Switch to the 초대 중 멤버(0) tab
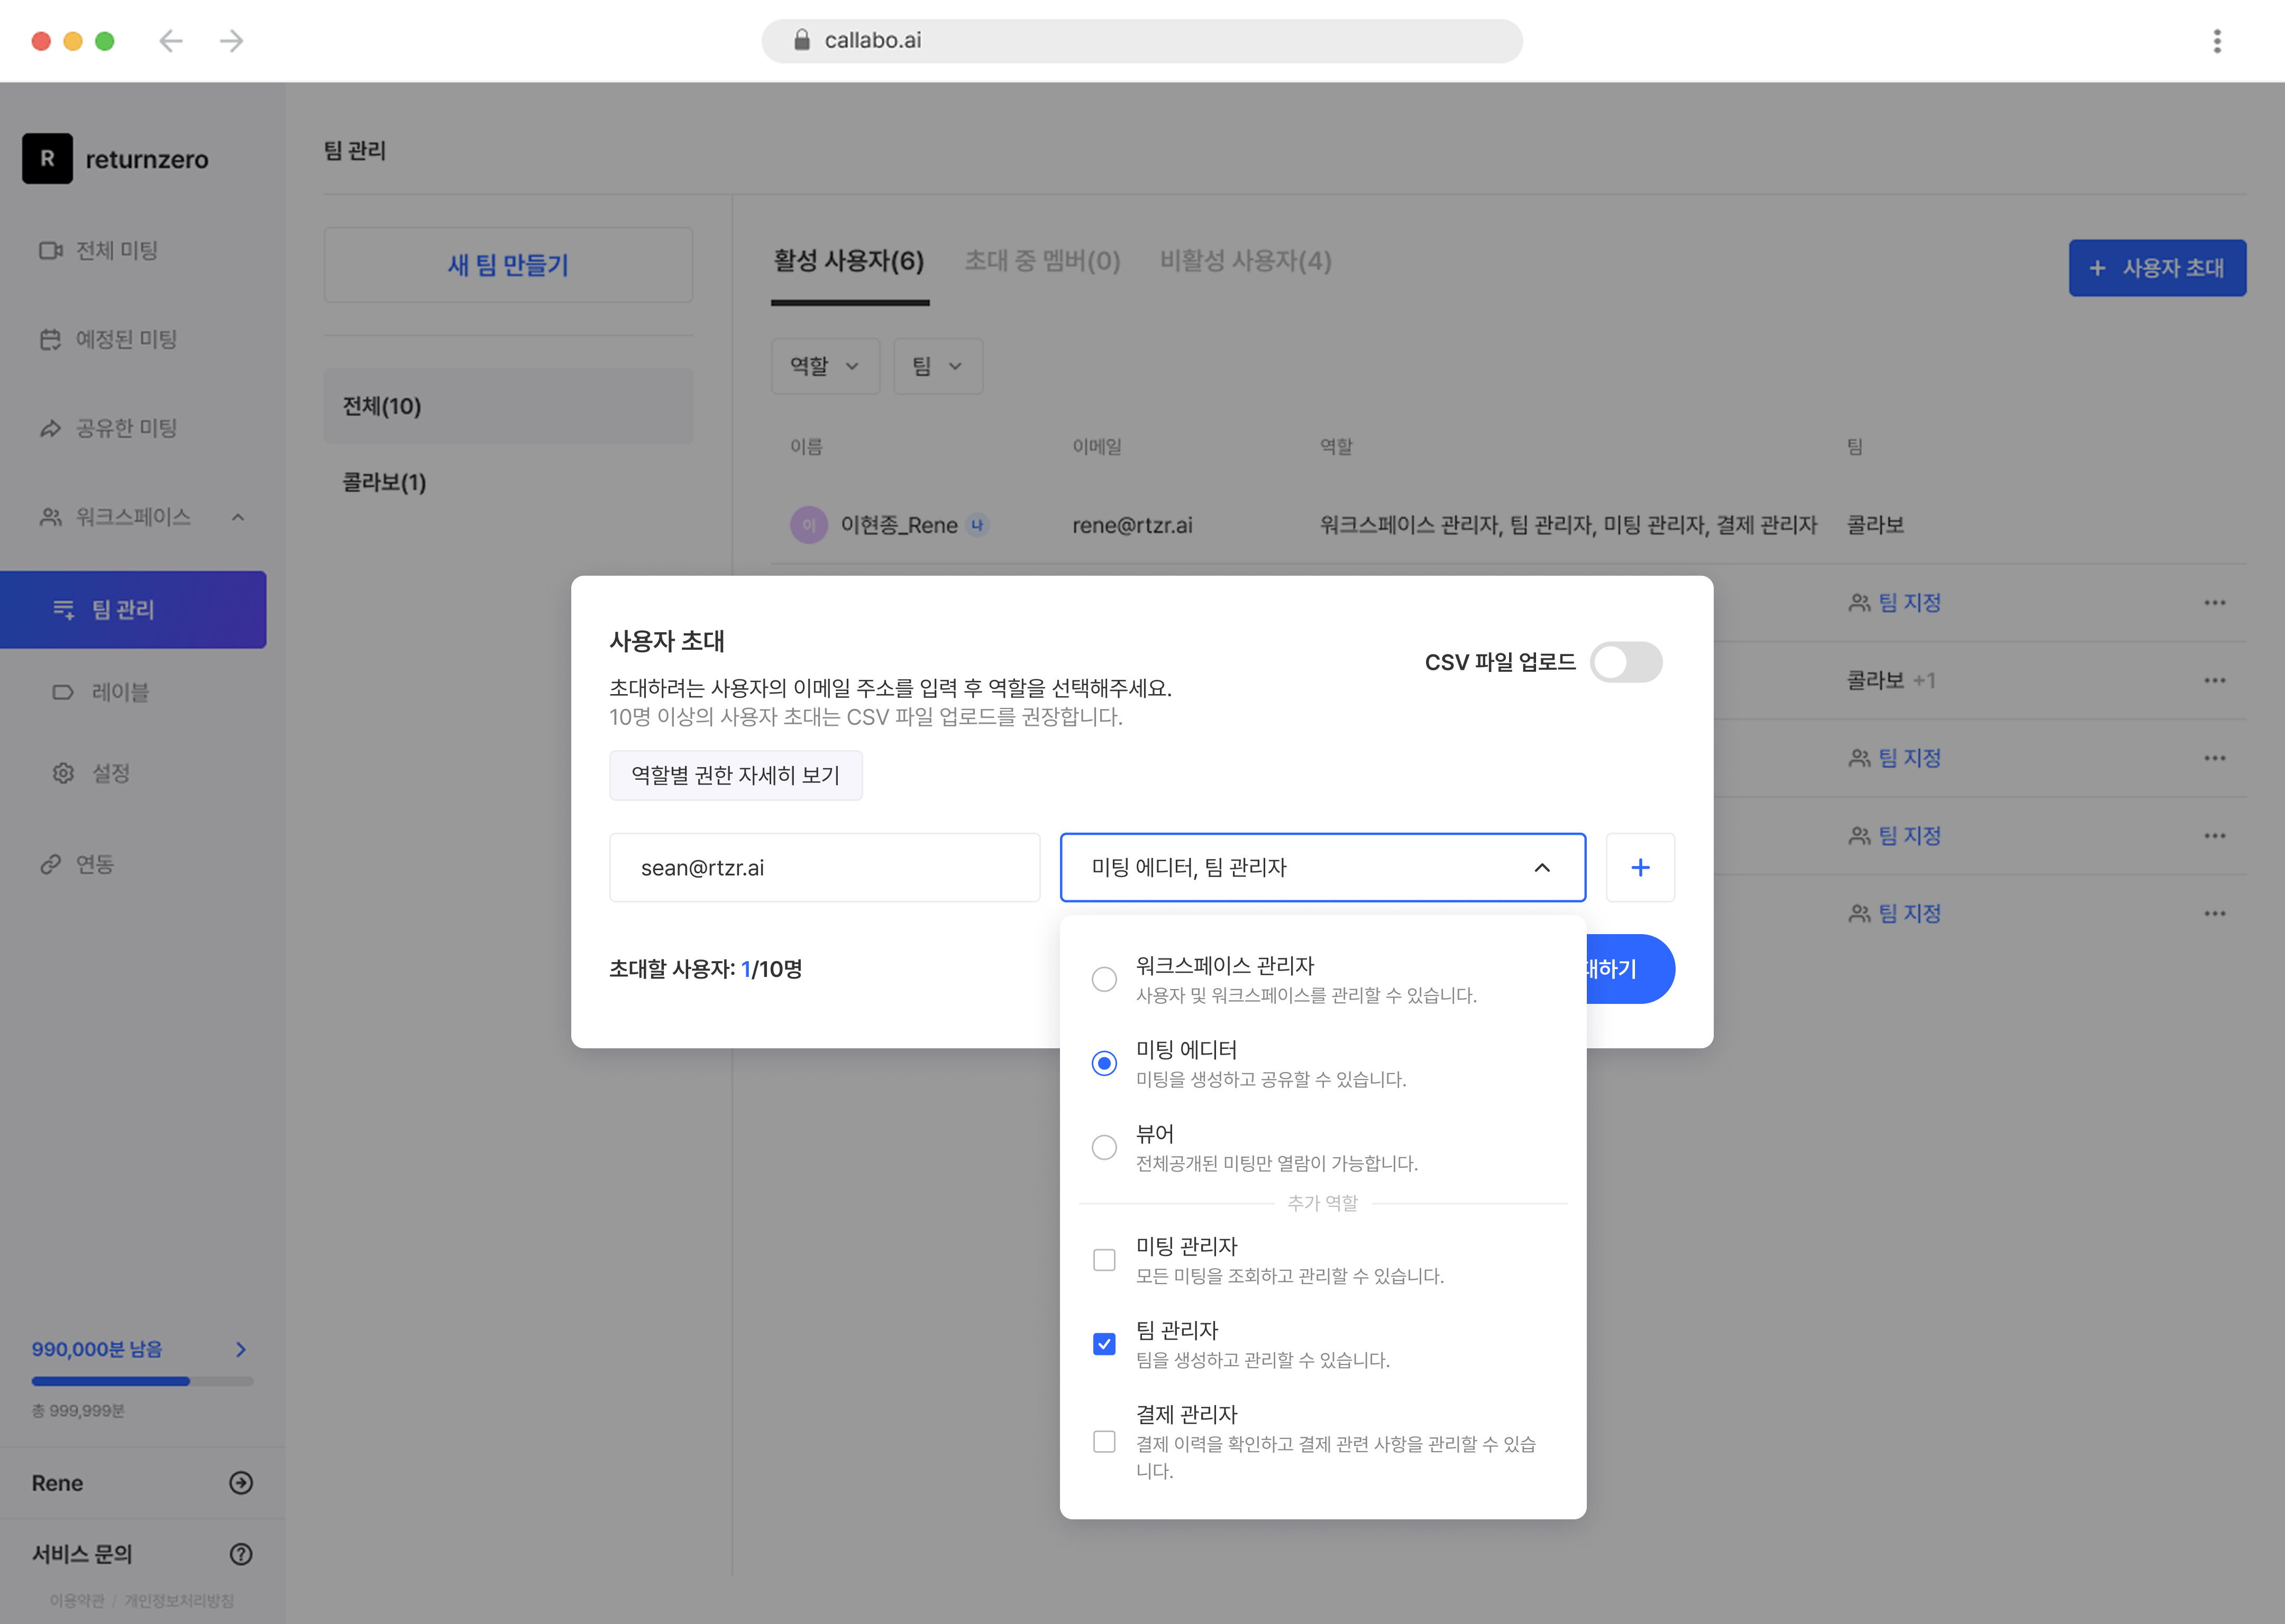 click(x=1041, y=261)
